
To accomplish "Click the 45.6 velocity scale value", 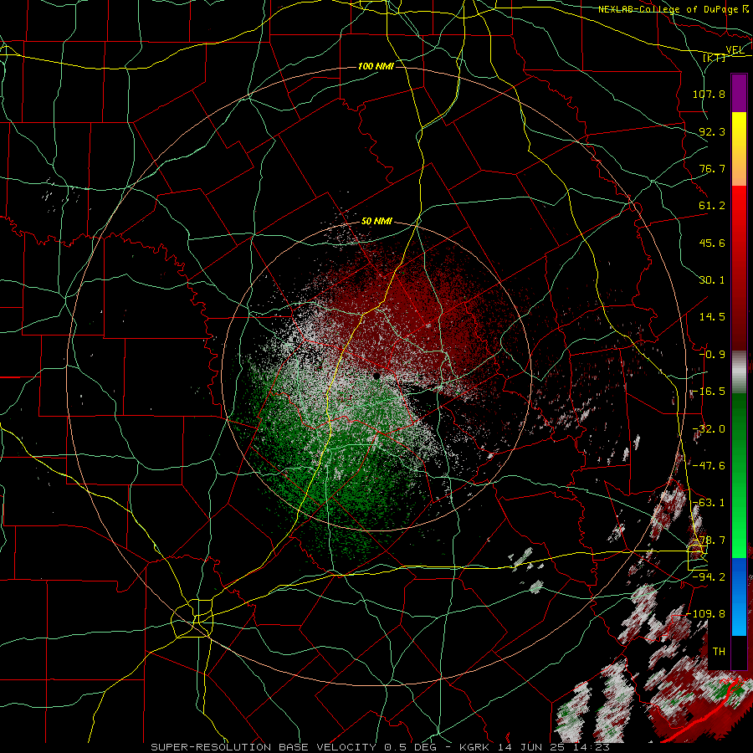I will pos(712,243).
